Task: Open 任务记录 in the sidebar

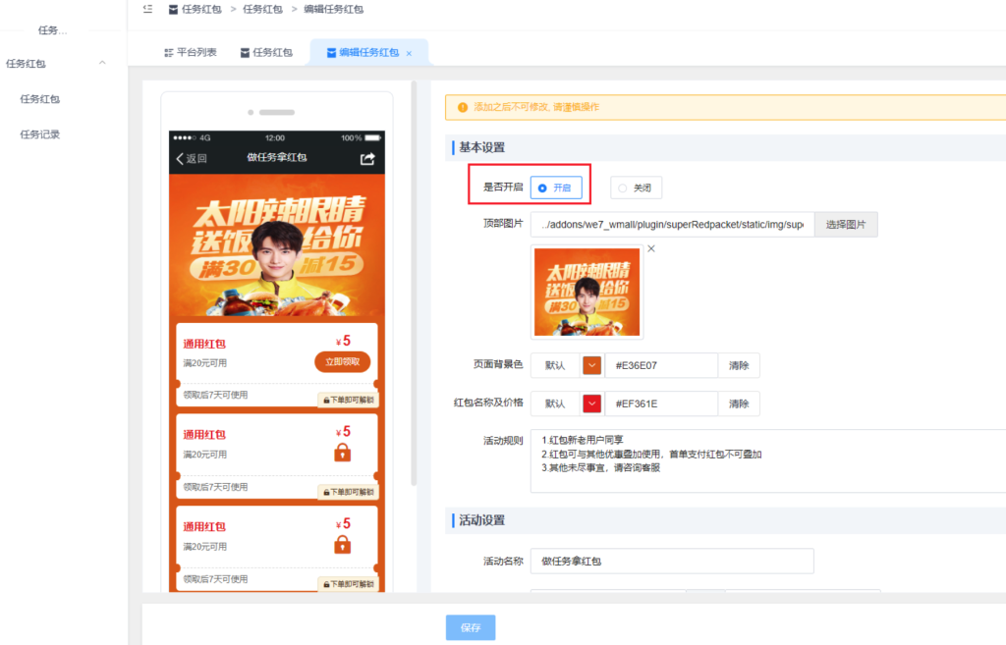Action: 40,134
